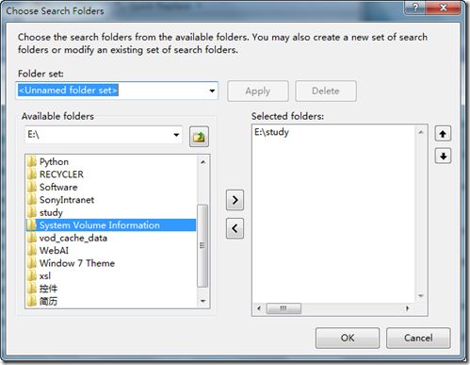Select the study folder in available folders
The height and width of the screenshot is (365, 470).
[x=111, y=212]
